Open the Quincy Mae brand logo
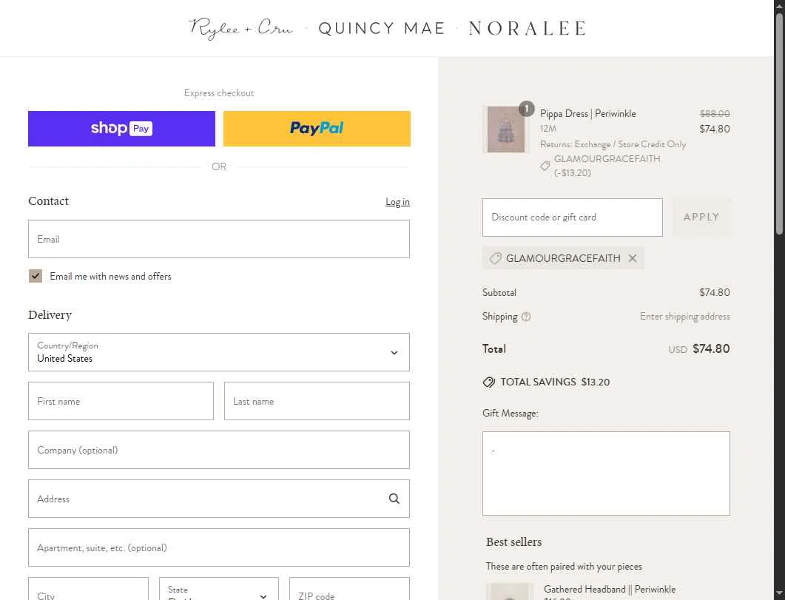The width and height of the screenshot is (785, 600). 382,29
